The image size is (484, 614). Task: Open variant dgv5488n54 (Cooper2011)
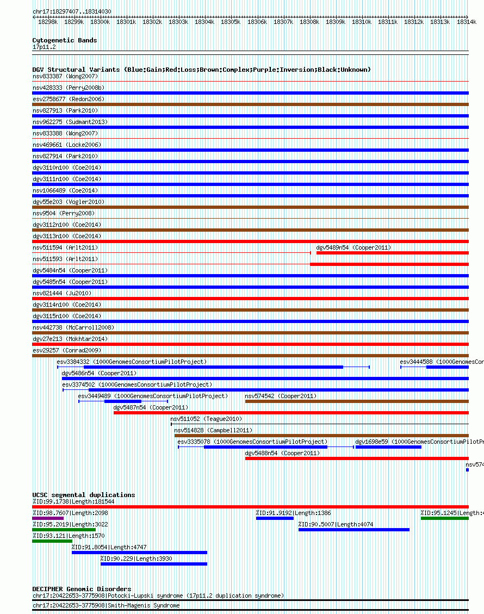282,453
